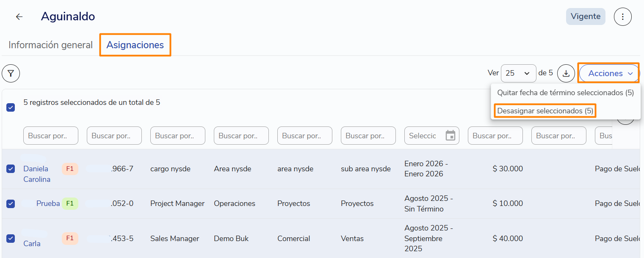
Task: Click the F1 badge on Daniela Carolina row
Action: pos(70,169)
